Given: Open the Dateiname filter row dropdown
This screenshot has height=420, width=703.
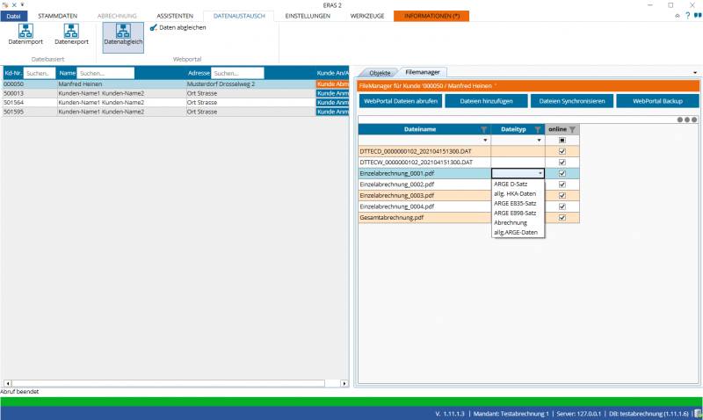Looking at the screenshot, I should coord(485,141).
